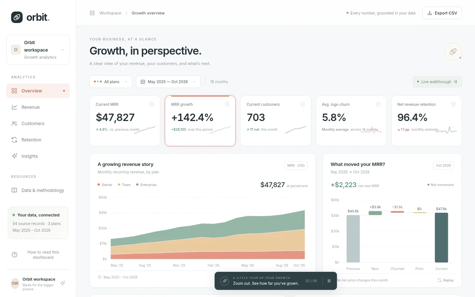This screenshot has width=475, height=297.
Task: Click the MRR · USD chart badge
Action: click(x=296, y=165)
